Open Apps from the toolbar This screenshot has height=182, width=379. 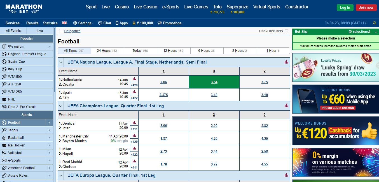(x=122, y=23)
